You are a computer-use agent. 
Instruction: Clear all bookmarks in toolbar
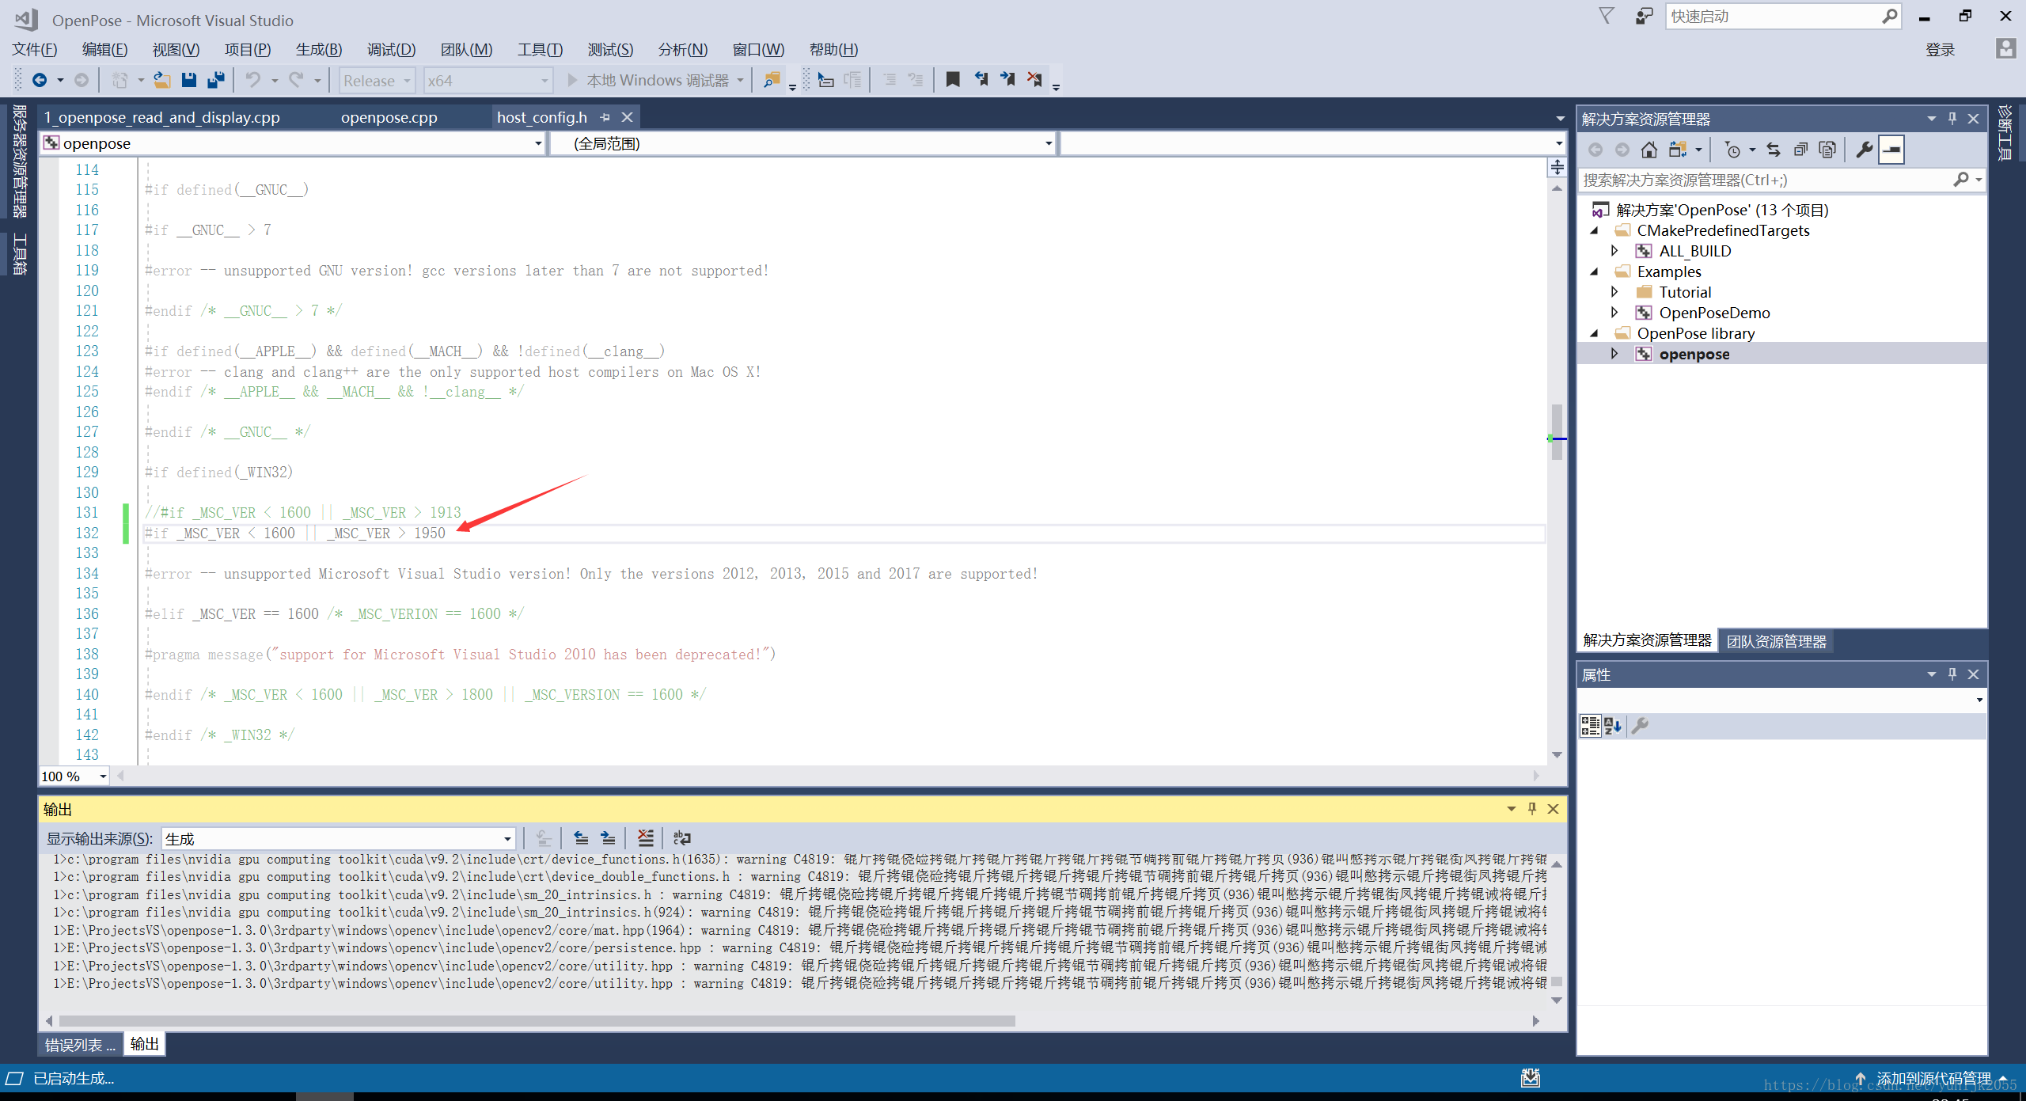pos(1034,80)
